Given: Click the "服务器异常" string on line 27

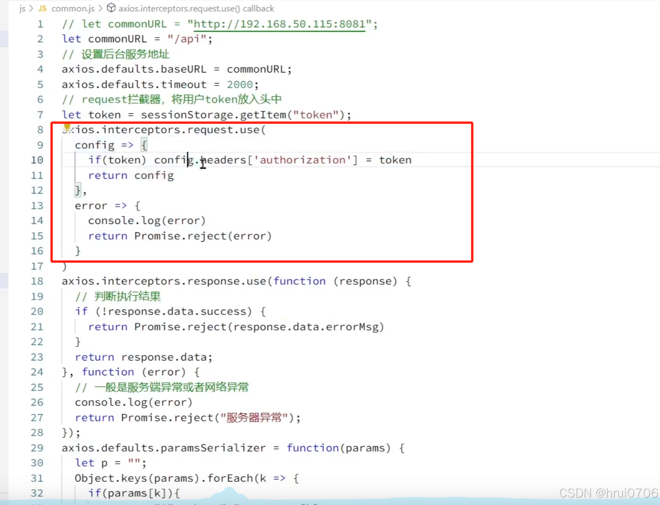Looking at the screenshot, I should 254,418.
